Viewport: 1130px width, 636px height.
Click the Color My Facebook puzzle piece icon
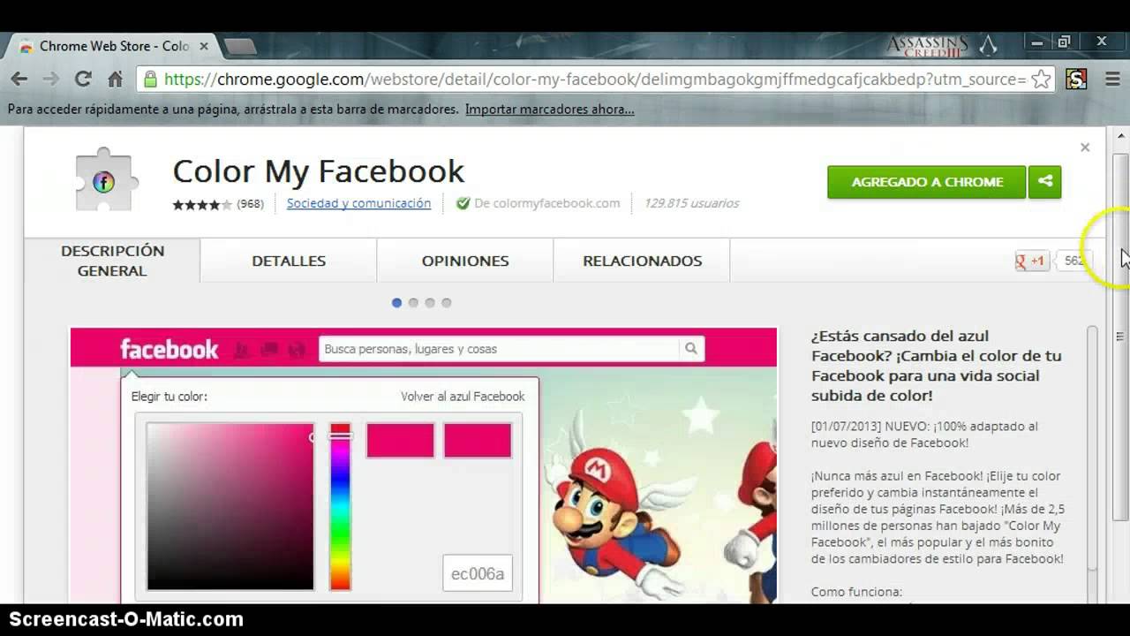tap(104, 181)
